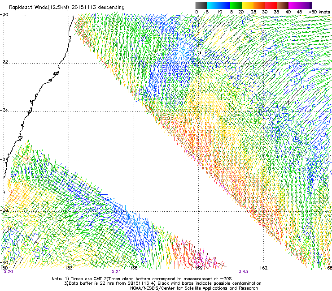Click the '162' longitude label
The height and width of the screenshot is (291, 332).
coord(264,268)
